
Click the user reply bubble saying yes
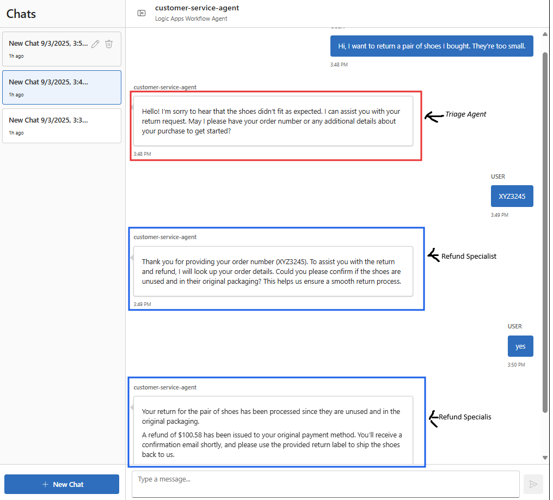(x=520, y=346)
